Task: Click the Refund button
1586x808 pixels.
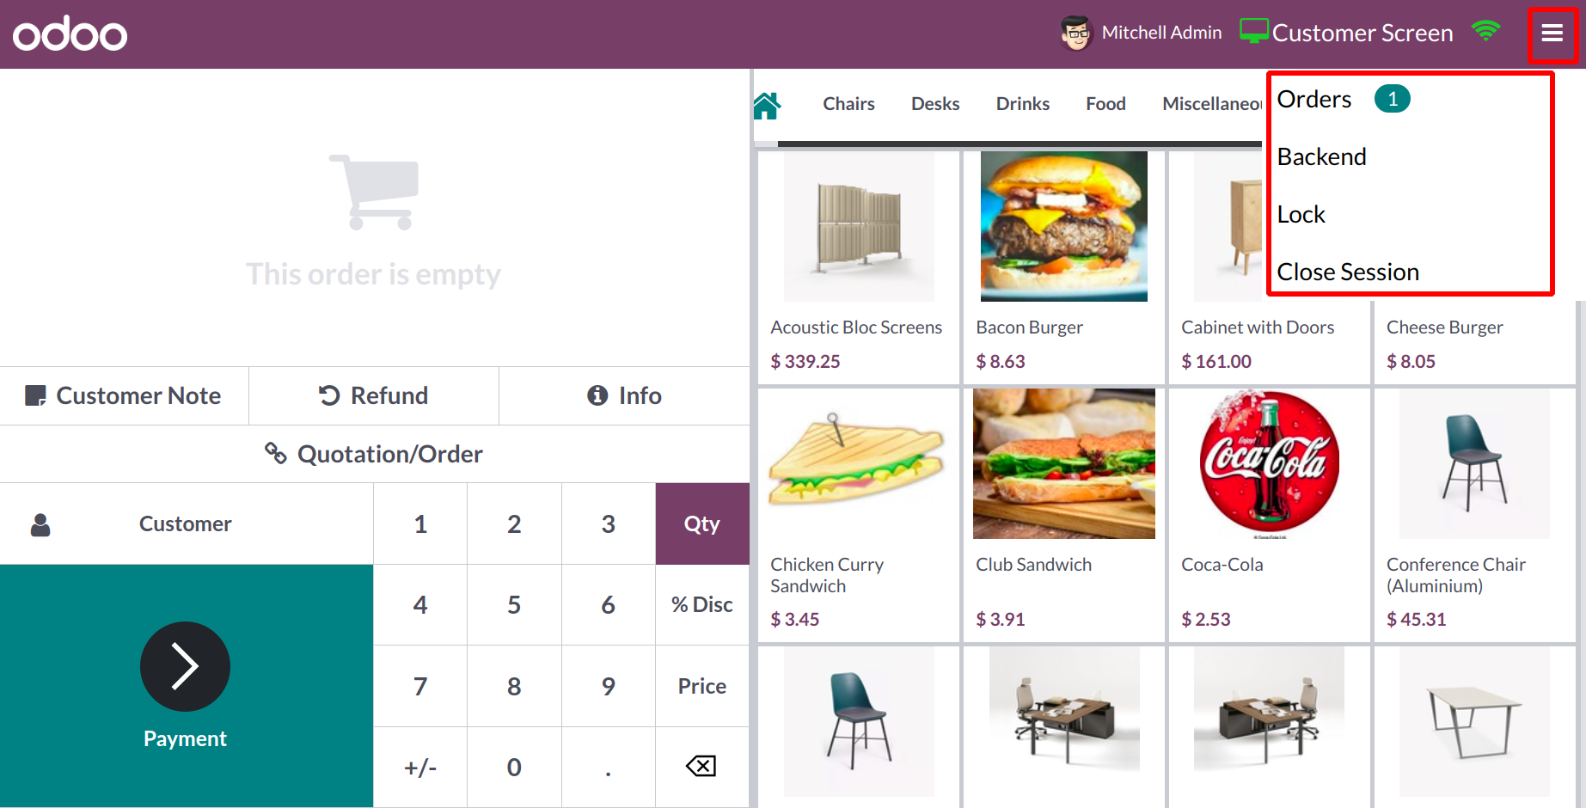Action: pyautogui.click(x=374, y=395)
